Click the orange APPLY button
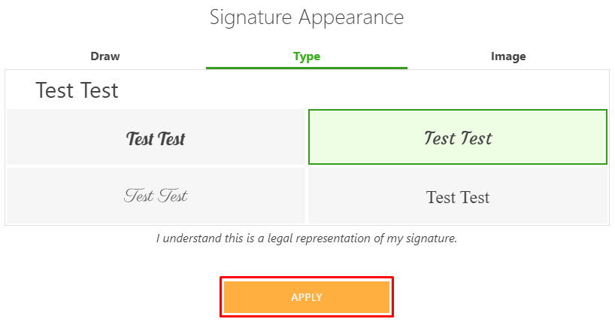615x322 pixels. pos(307,297)
